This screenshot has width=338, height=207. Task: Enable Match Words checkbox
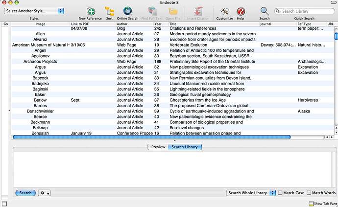pos(309,193)
